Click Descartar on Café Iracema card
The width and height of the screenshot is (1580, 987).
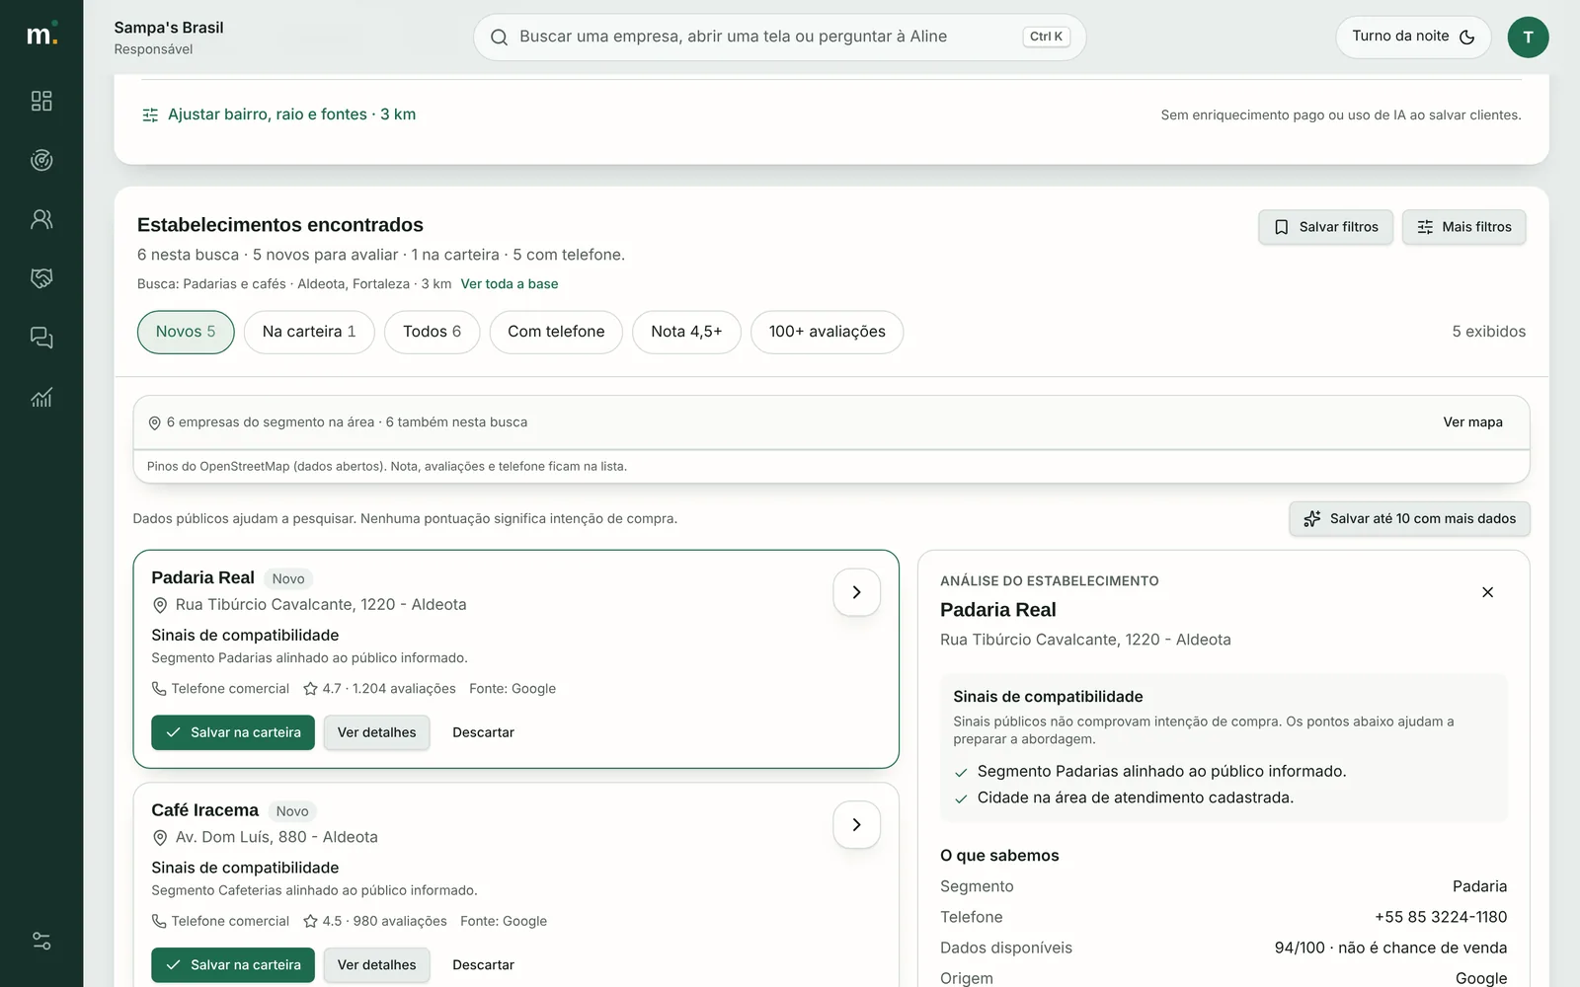point(483,965)
